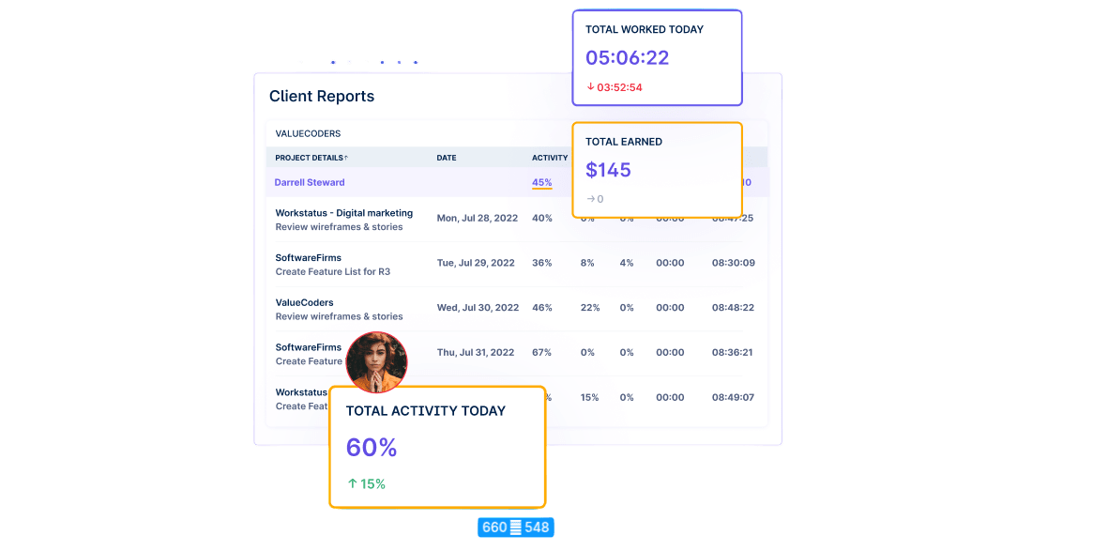The height and width of the screenshot is (551, 1093).
Task: Click the Total Worked Today card
Action: coord(657,57)
